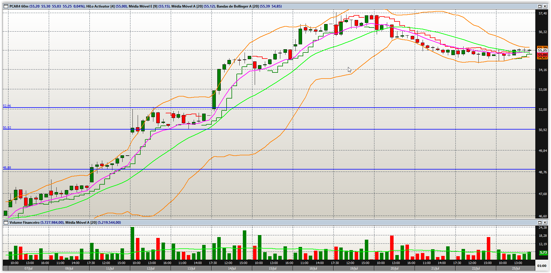Click the 20/jul date segment
The width and height of the screenshot is (551, 273).
pos(394,268)
